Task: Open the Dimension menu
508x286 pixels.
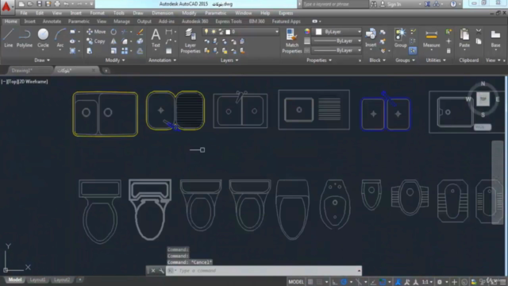Action: (162, 13)
